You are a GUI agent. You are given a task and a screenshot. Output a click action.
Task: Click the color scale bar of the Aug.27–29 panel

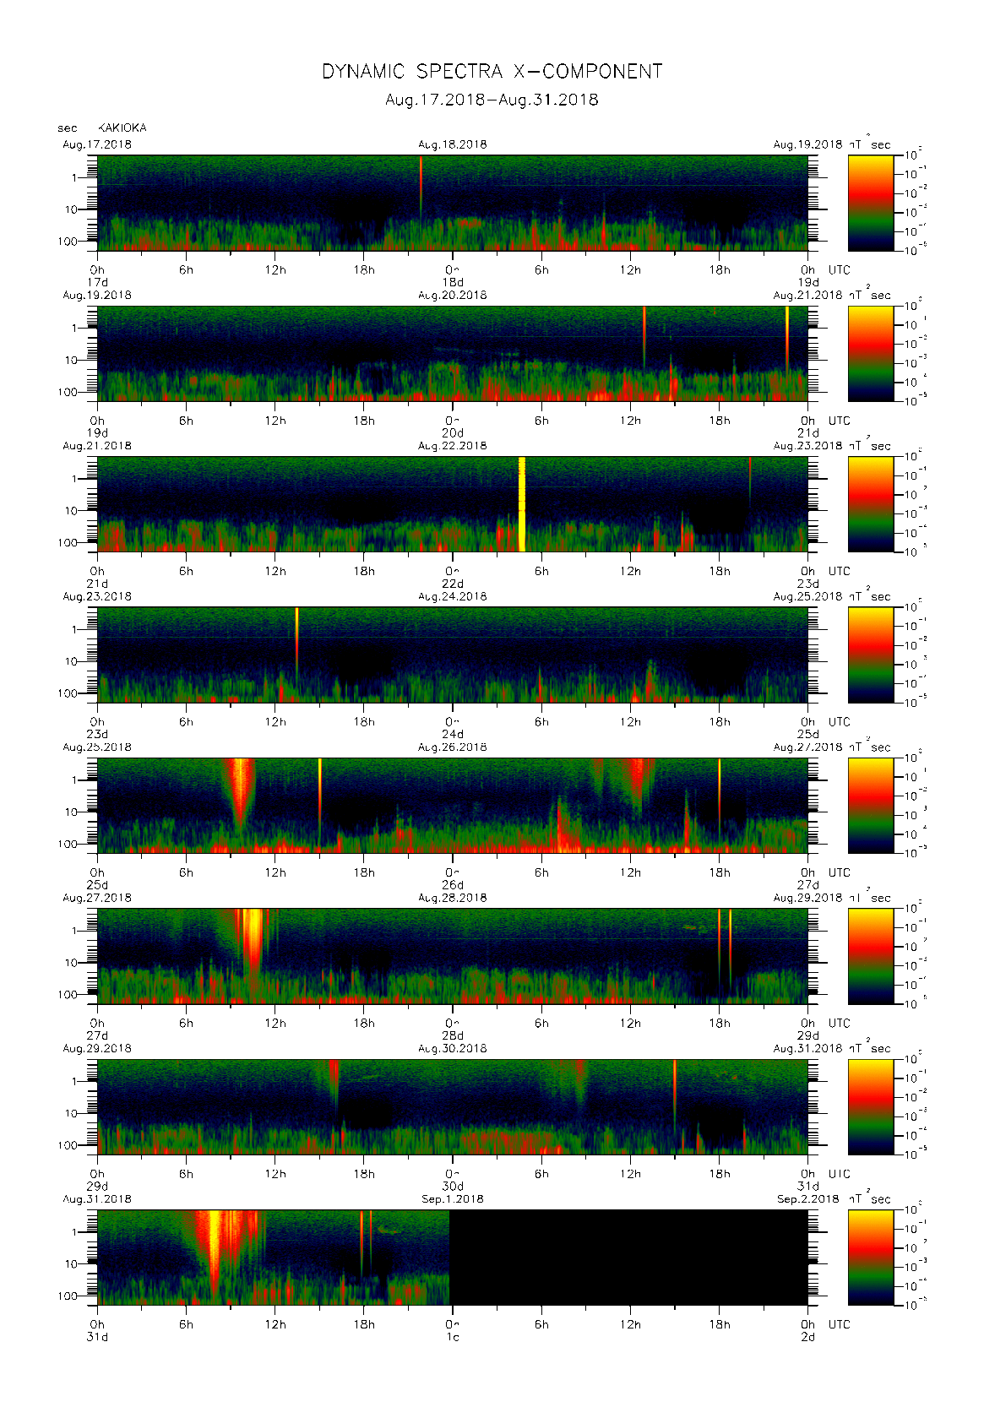(871, 956)
